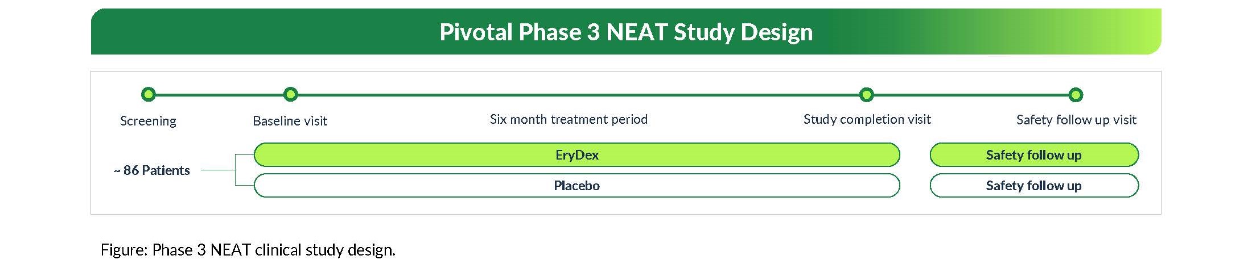This screenshot has width=1252, height=268.
Task: Select the "Safety follow up visit" text label
Action: coord(1076,120)
